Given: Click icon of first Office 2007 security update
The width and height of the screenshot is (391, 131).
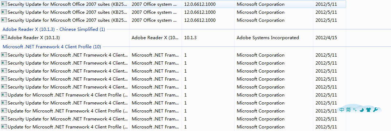Looking at the screenshot, I should click(x=4, y=4).
